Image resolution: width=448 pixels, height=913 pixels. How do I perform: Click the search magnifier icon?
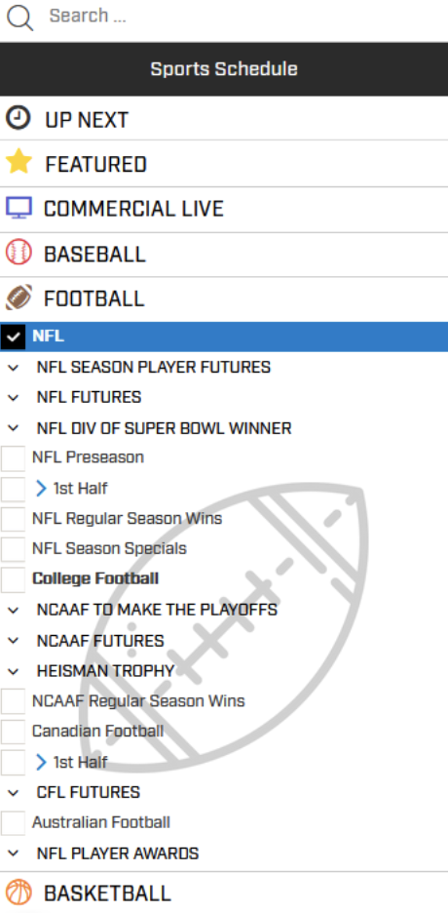pos(19,18)
